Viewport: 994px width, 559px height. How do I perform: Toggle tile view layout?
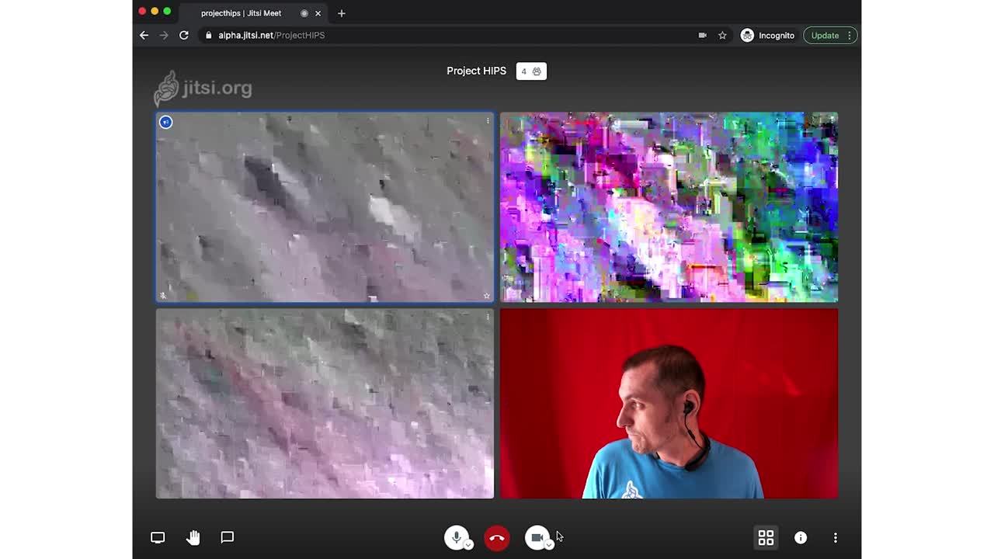tap(766, 537)
